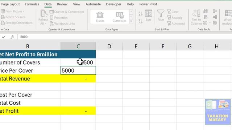The height and width of the screenshot is (130, 232).
Task: Open the View tab
Action: click(x=76, y=4)
